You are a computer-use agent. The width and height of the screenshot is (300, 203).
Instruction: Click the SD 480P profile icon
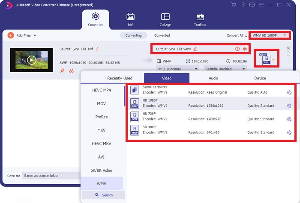(x=135, y=130)
